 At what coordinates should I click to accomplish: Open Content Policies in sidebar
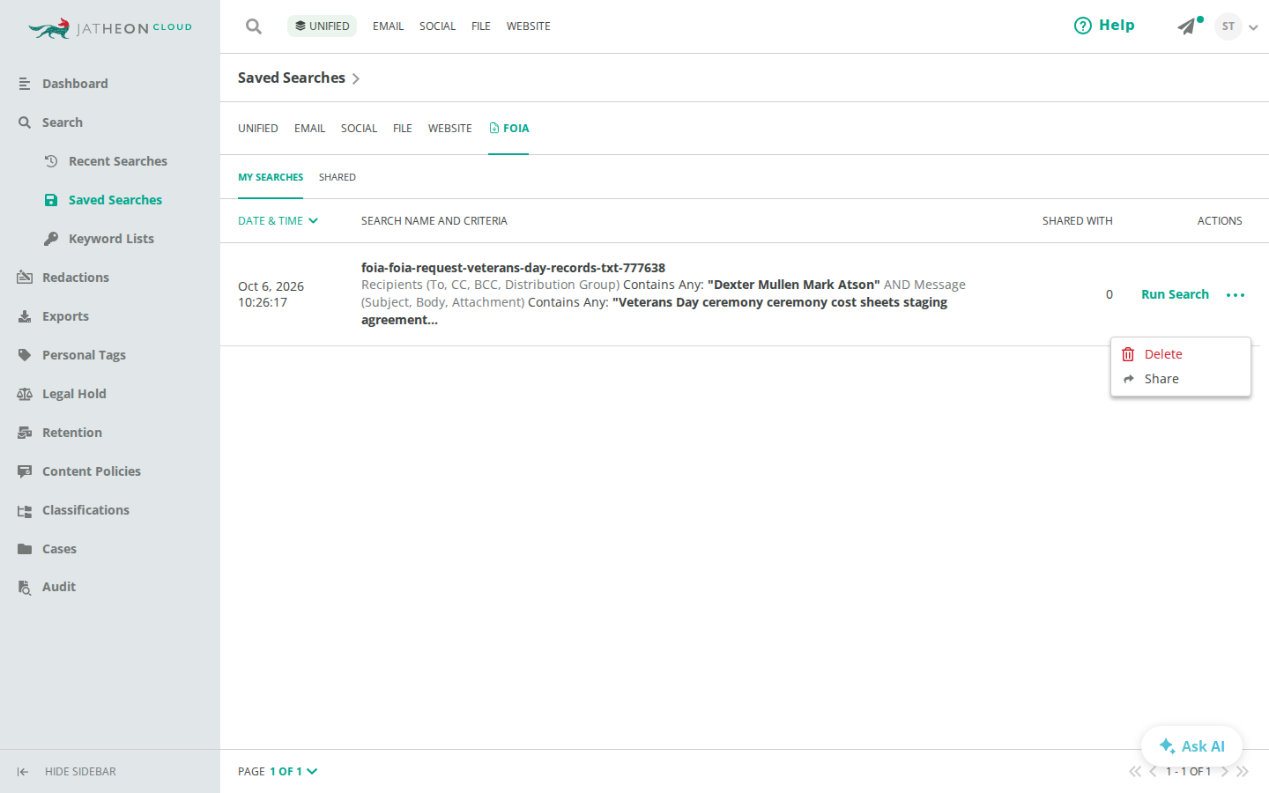coord(79,471)
